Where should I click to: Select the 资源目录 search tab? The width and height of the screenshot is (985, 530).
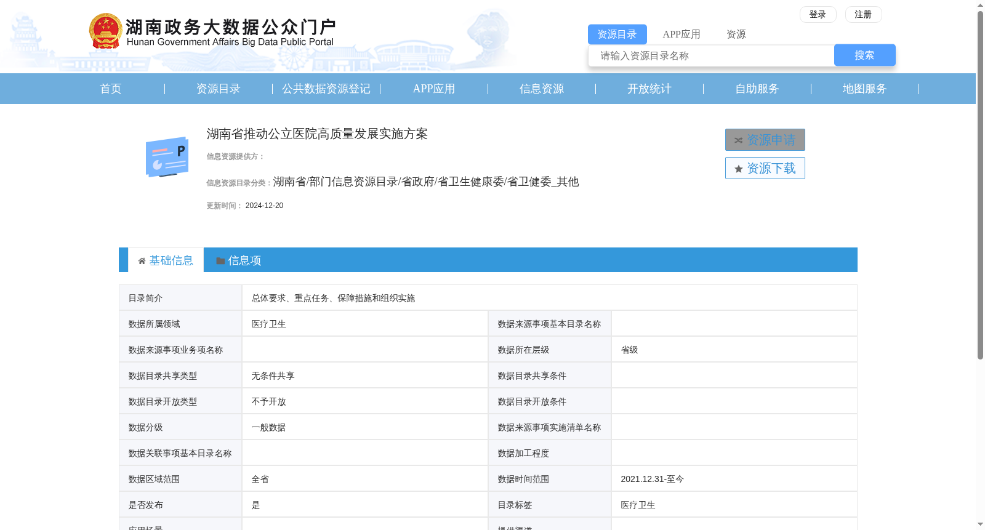pos(617,34)
